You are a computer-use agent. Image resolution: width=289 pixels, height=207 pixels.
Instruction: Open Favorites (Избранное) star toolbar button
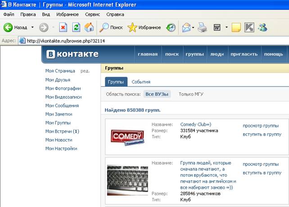click(144, 28)
